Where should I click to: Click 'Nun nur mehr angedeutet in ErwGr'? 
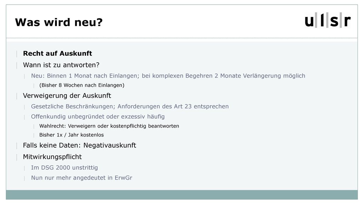tap(81, 178)
